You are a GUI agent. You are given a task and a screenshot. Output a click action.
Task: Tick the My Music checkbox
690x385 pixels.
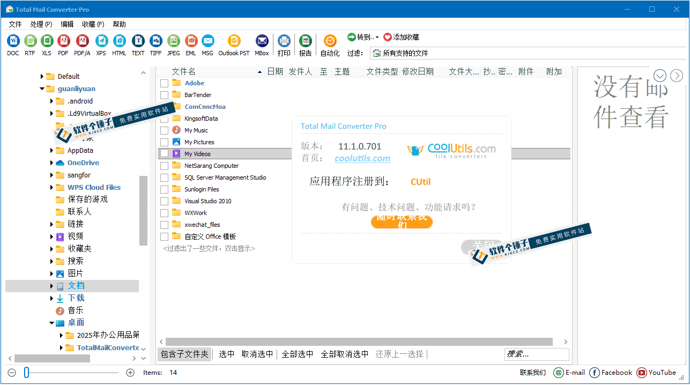(x=164, y=130)
